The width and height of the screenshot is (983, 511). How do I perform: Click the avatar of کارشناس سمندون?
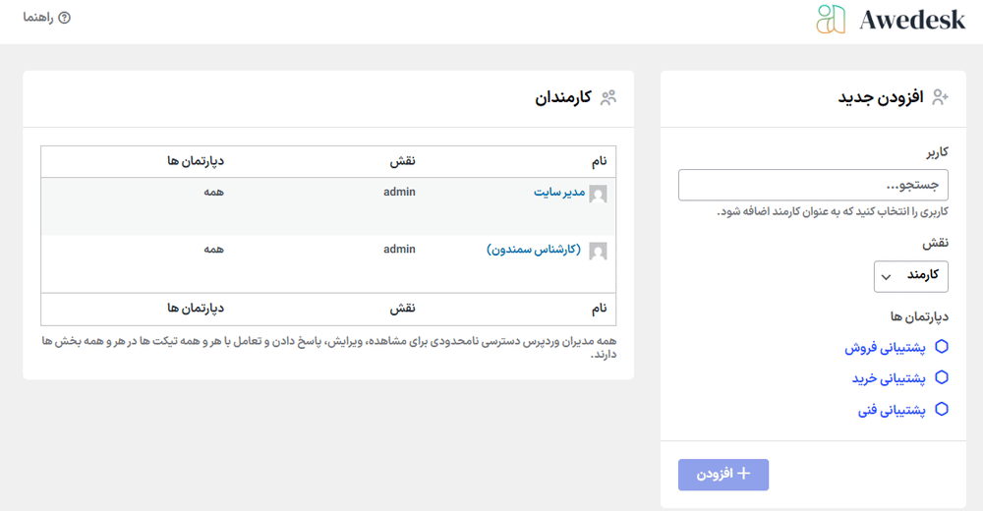598,251
